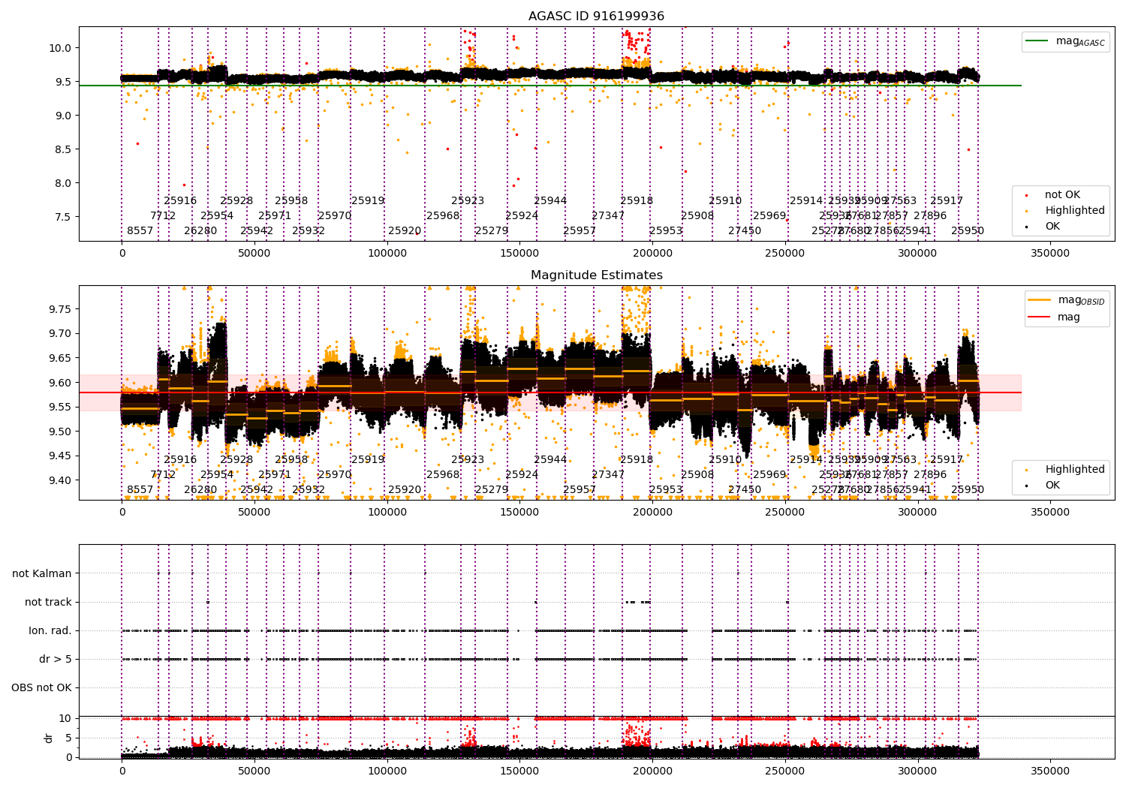Click x-tick 150000 in the bottom plot
Viewport: 1126px width, 788px height.
pyautogui.click(x=519, y=771)
